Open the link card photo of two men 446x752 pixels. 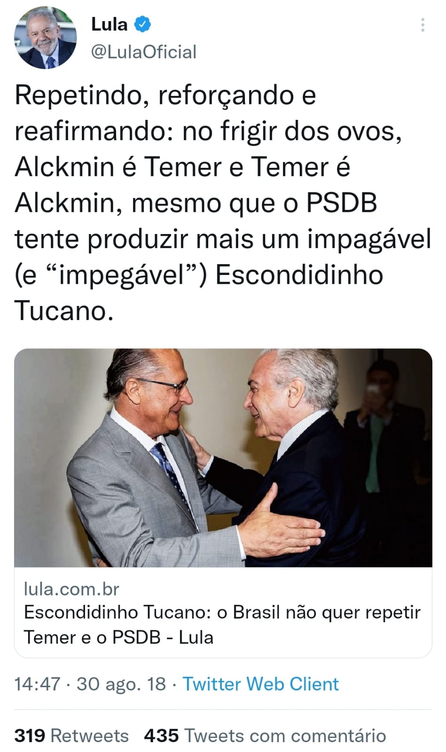[223, 457]
